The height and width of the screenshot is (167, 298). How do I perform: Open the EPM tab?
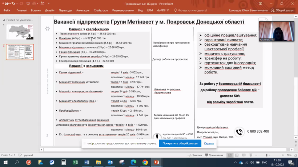click(150, 11)
